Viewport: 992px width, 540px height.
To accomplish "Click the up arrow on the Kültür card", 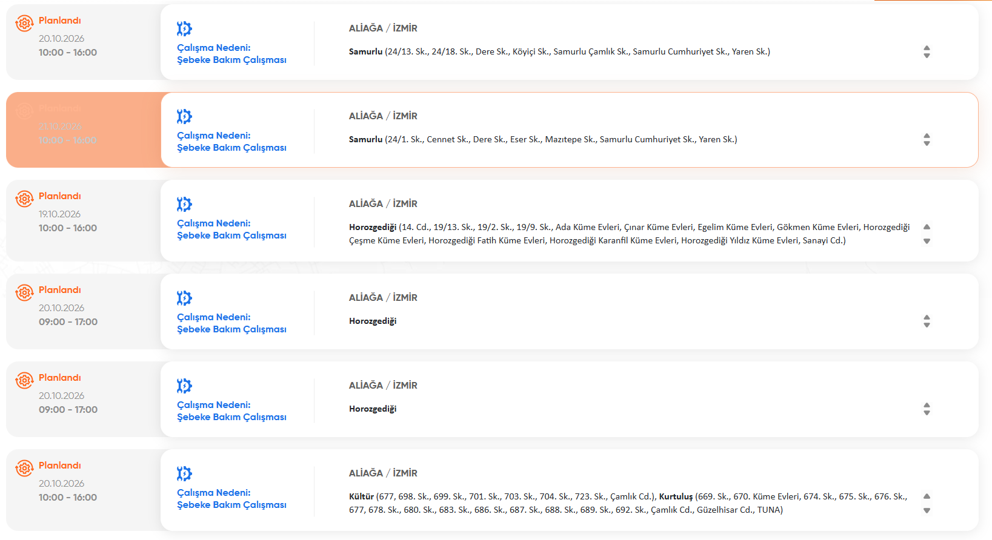I will 927,496.
